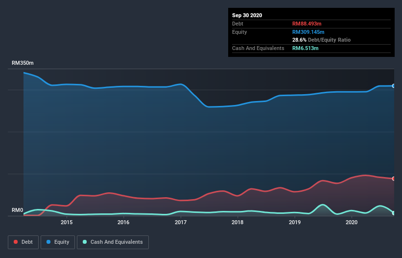Click the blue Equity legend dot
This screenshot has height=258, width=402.
48,242
